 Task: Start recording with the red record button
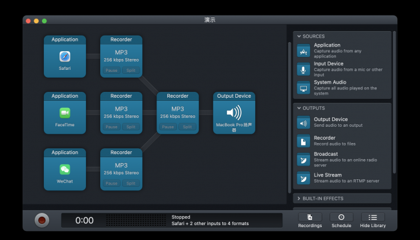pyautogui.click(x=42, y=220)
